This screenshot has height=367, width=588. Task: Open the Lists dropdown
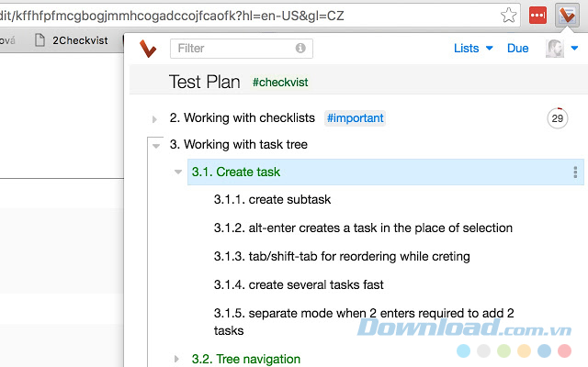[x=473, y=48]
